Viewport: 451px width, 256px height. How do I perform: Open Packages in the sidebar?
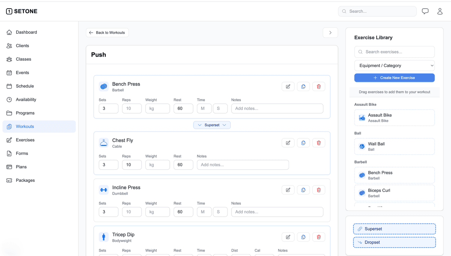(39, 180)
